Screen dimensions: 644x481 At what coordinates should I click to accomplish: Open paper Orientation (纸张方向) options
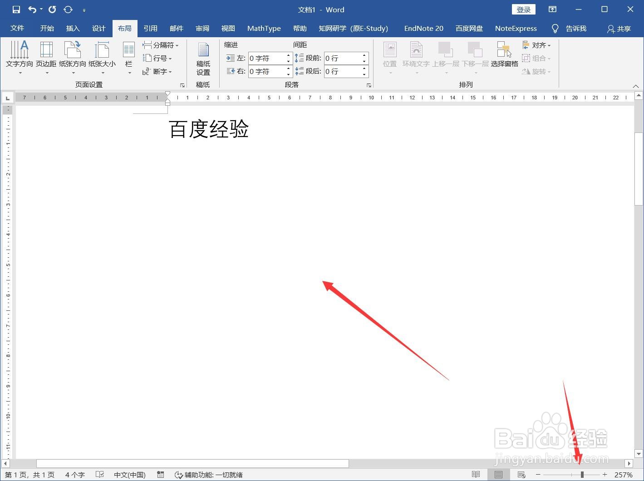(73, 58)
